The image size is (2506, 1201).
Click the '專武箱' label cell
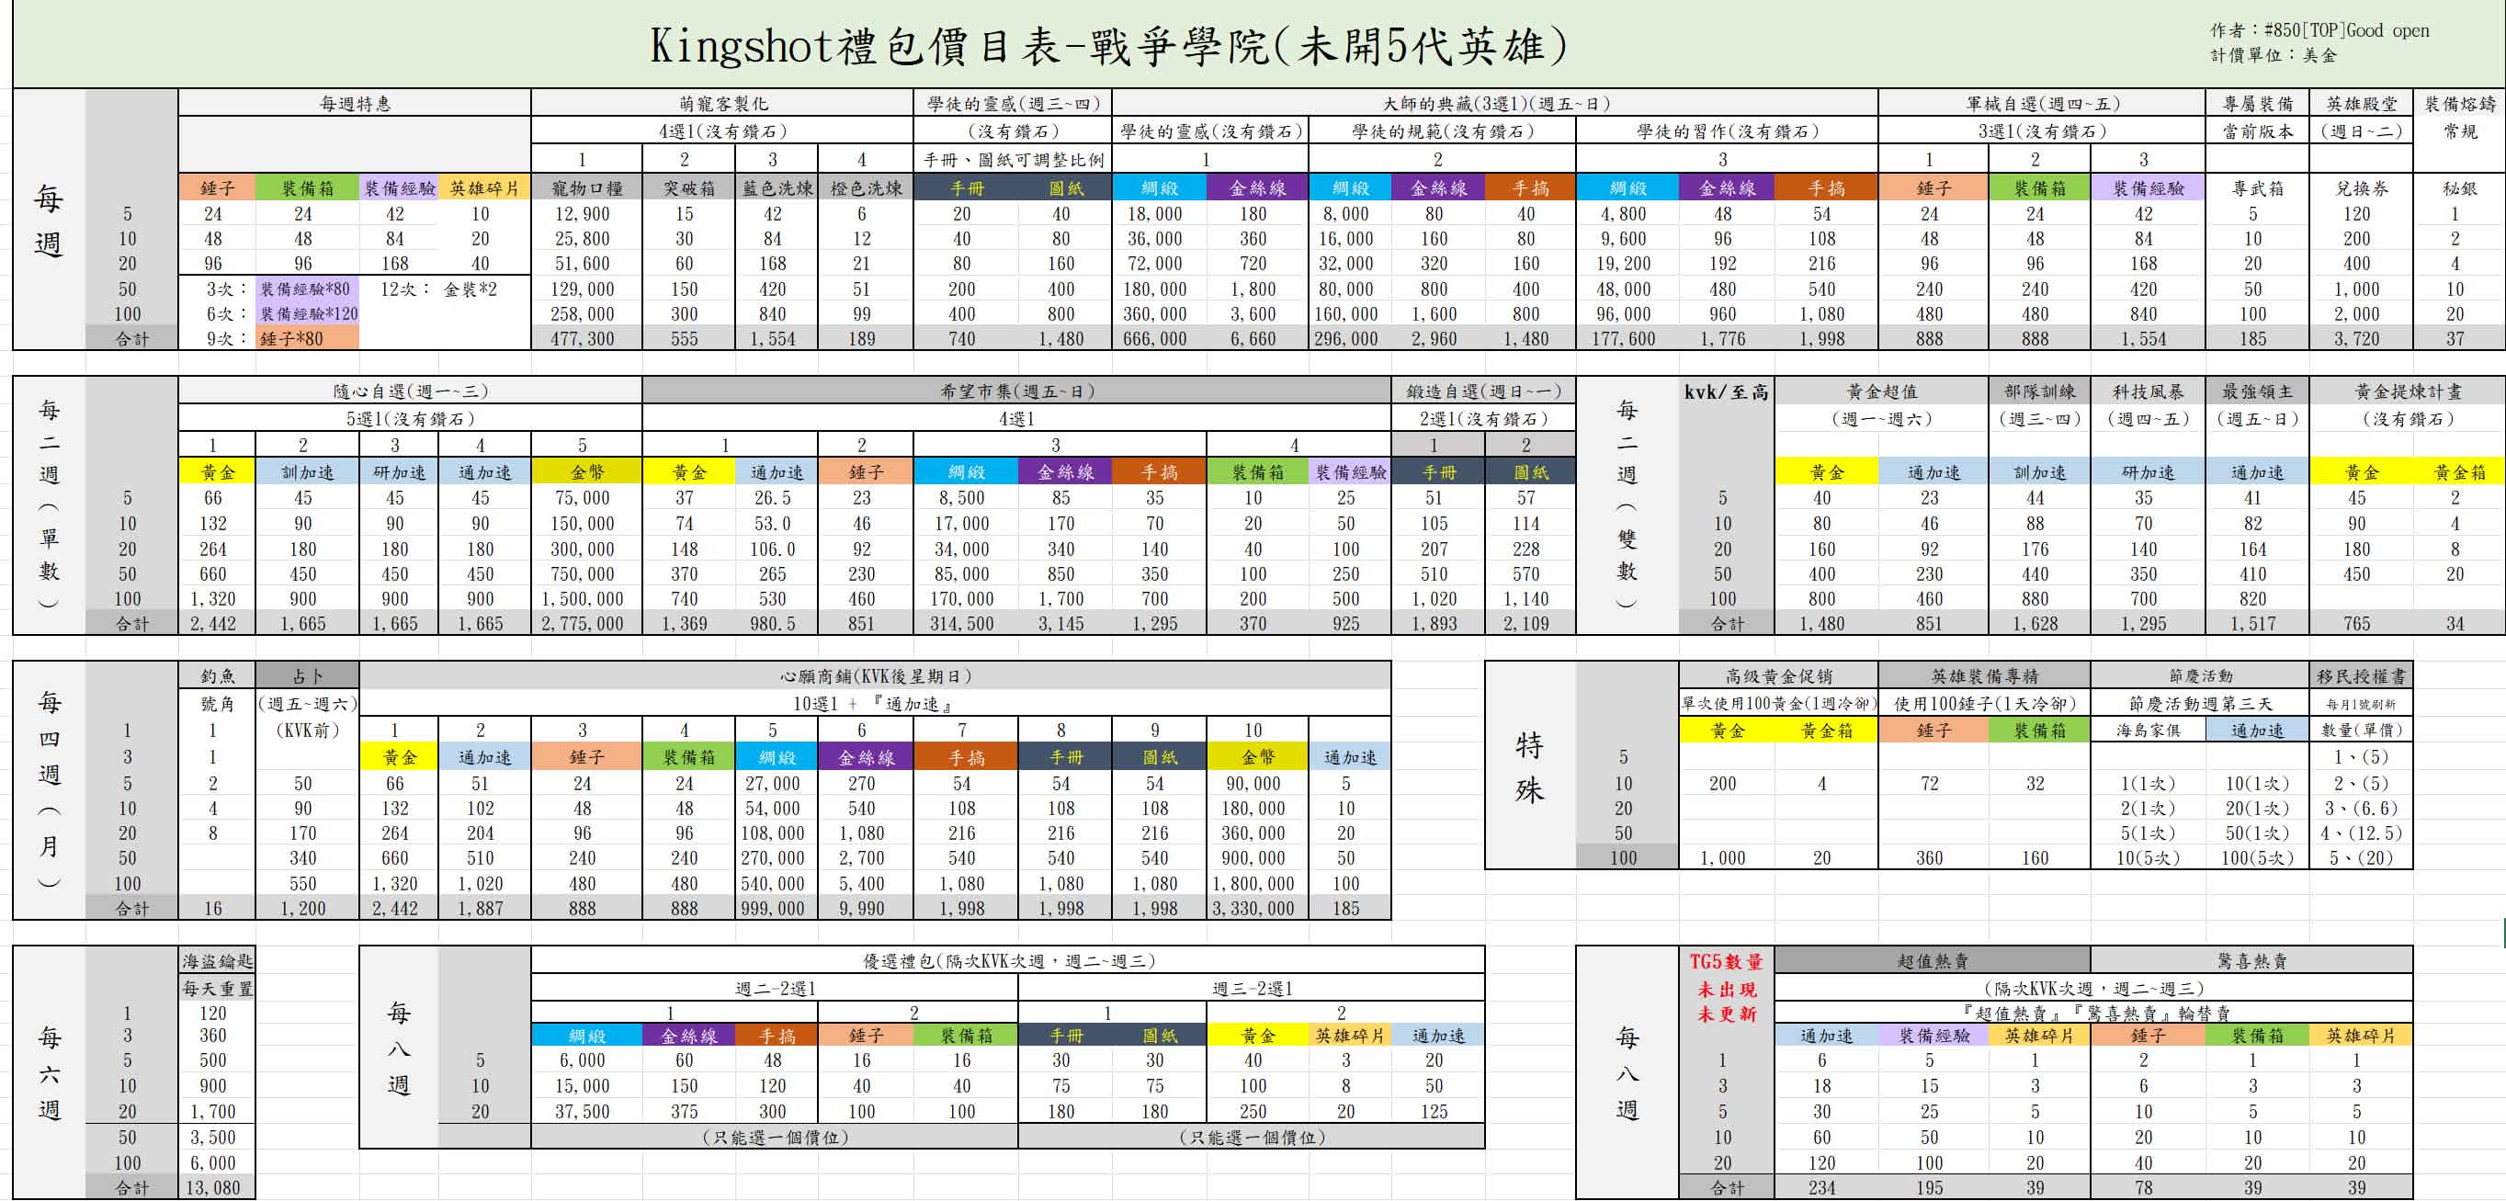click(x=2258, y=187)
